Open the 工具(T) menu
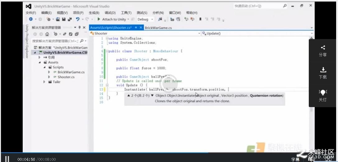This screenshot has height=162, width=338. [126, 13]
